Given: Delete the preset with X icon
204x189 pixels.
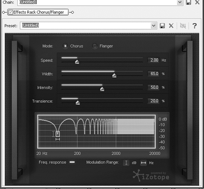Looking at the screenshot, I should point(171,26).
